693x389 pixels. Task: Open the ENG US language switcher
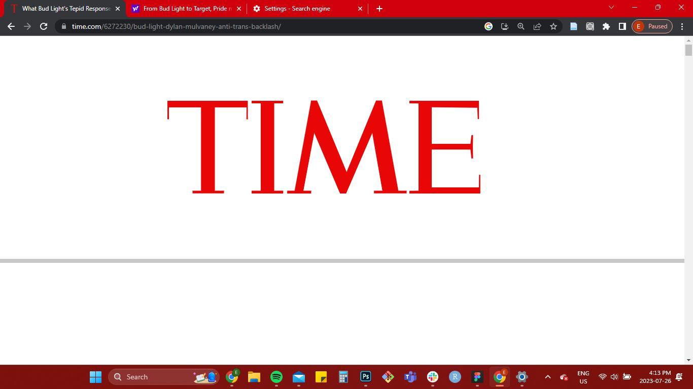(583, 377)
